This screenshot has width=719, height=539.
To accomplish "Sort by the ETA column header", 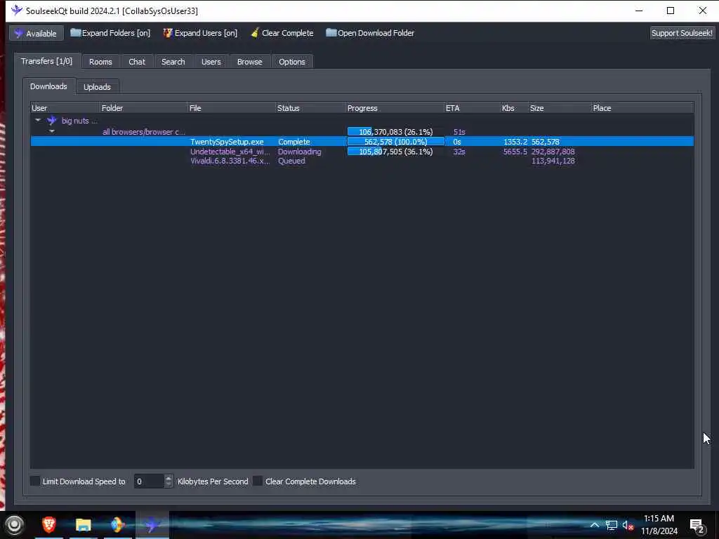I will click(472, 108).
